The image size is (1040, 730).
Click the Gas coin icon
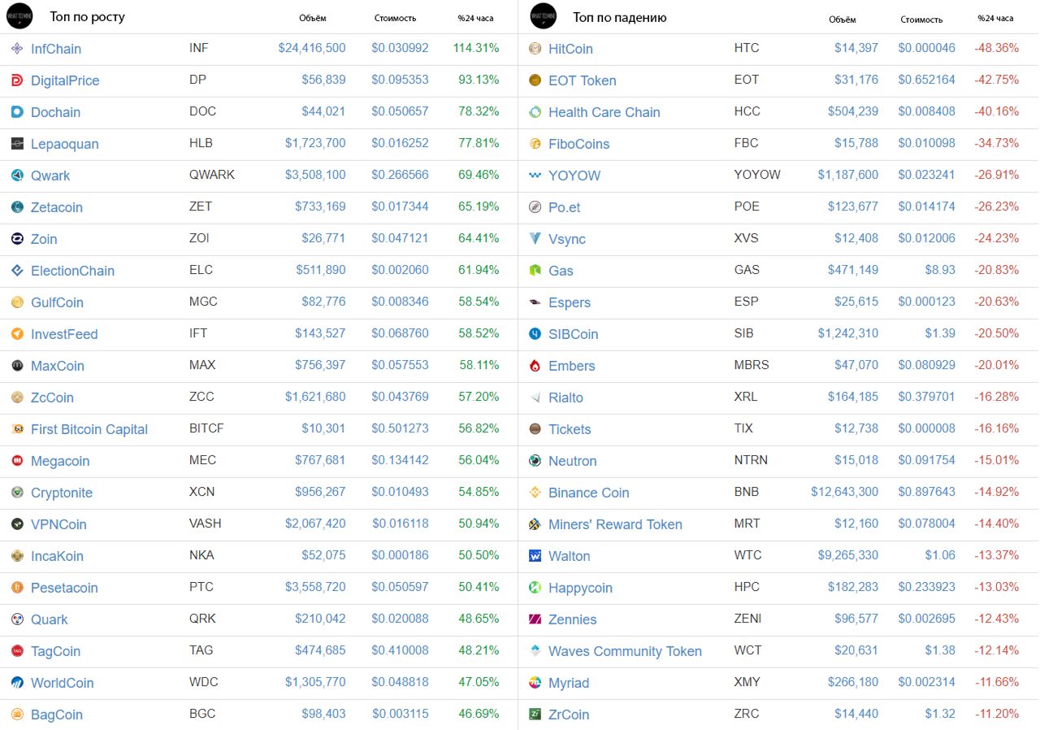535,271
